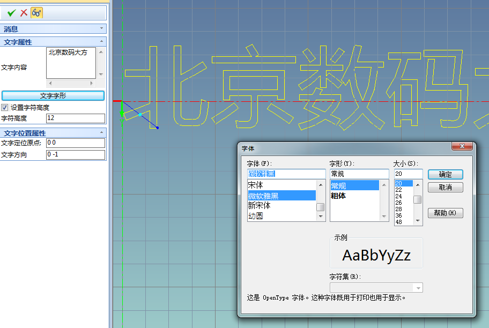Select size 24 in the list
The image size is (489, 328).
404,196
